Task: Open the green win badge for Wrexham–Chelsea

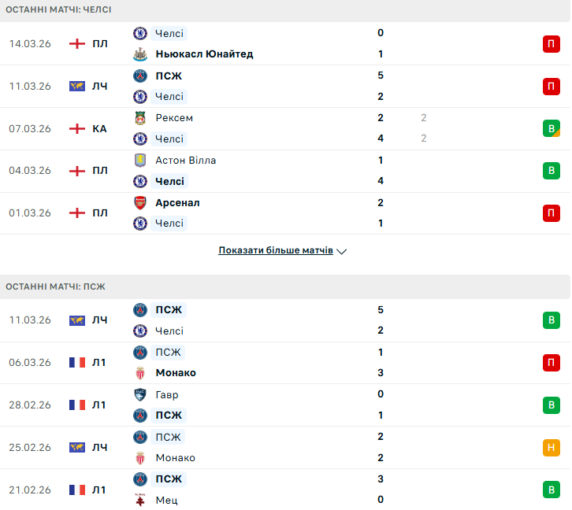Action: point(551,128)
